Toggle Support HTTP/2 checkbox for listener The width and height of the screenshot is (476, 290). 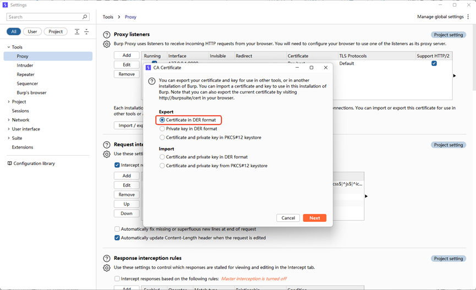434,63
